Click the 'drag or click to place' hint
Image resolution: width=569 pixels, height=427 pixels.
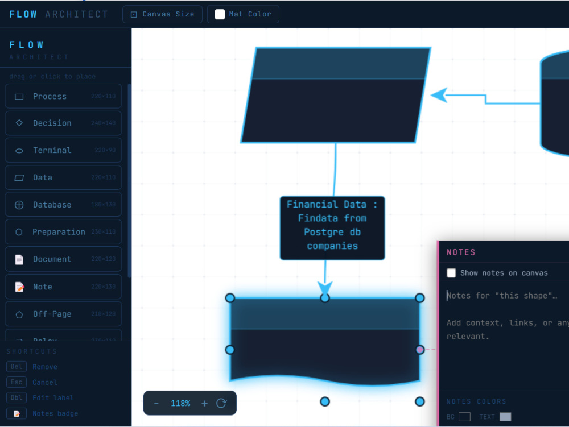(52, 77)
